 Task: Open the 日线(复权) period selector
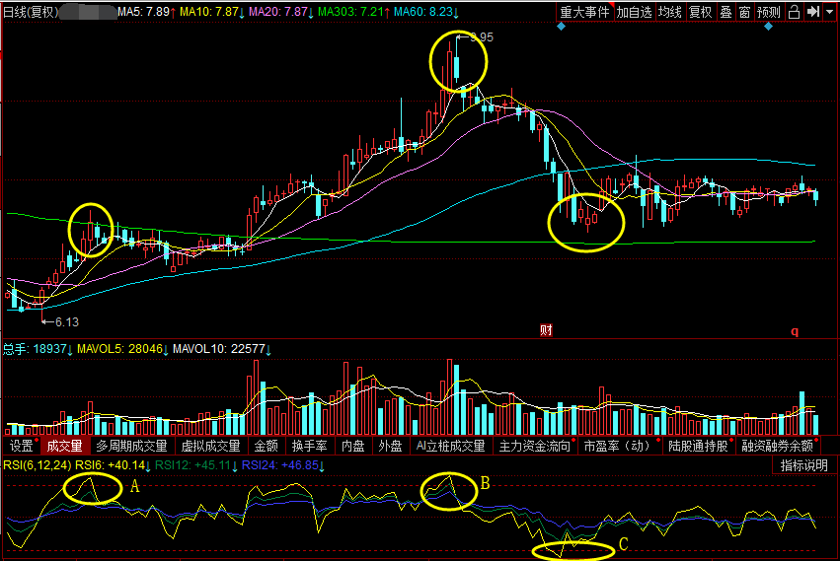tap(32, 12)
